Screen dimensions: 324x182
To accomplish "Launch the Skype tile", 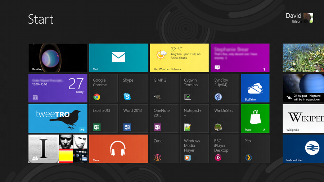I will click(x=134, y=88).
